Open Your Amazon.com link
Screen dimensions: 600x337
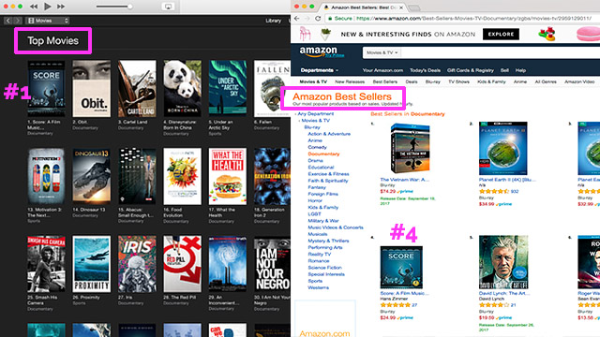[x=382, y=70]
